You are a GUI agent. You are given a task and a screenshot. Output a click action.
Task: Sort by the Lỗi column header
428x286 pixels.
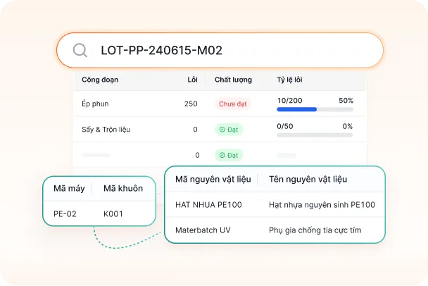192,80
